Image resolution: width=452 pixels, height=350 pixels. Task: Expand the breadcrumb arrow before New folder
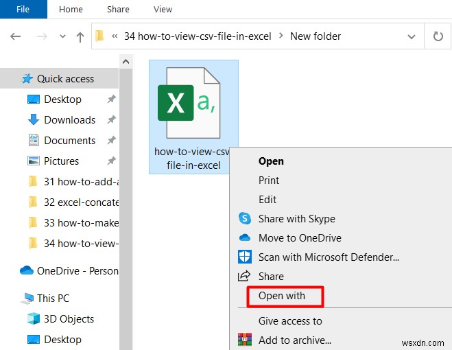[x=281, y=36]
